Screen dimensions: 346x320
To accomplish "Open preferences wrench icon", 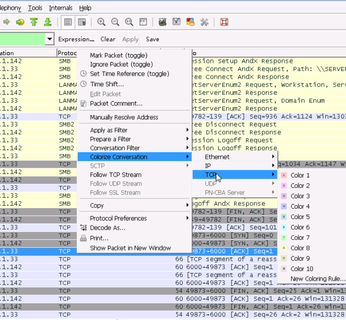I will [204, 22].
